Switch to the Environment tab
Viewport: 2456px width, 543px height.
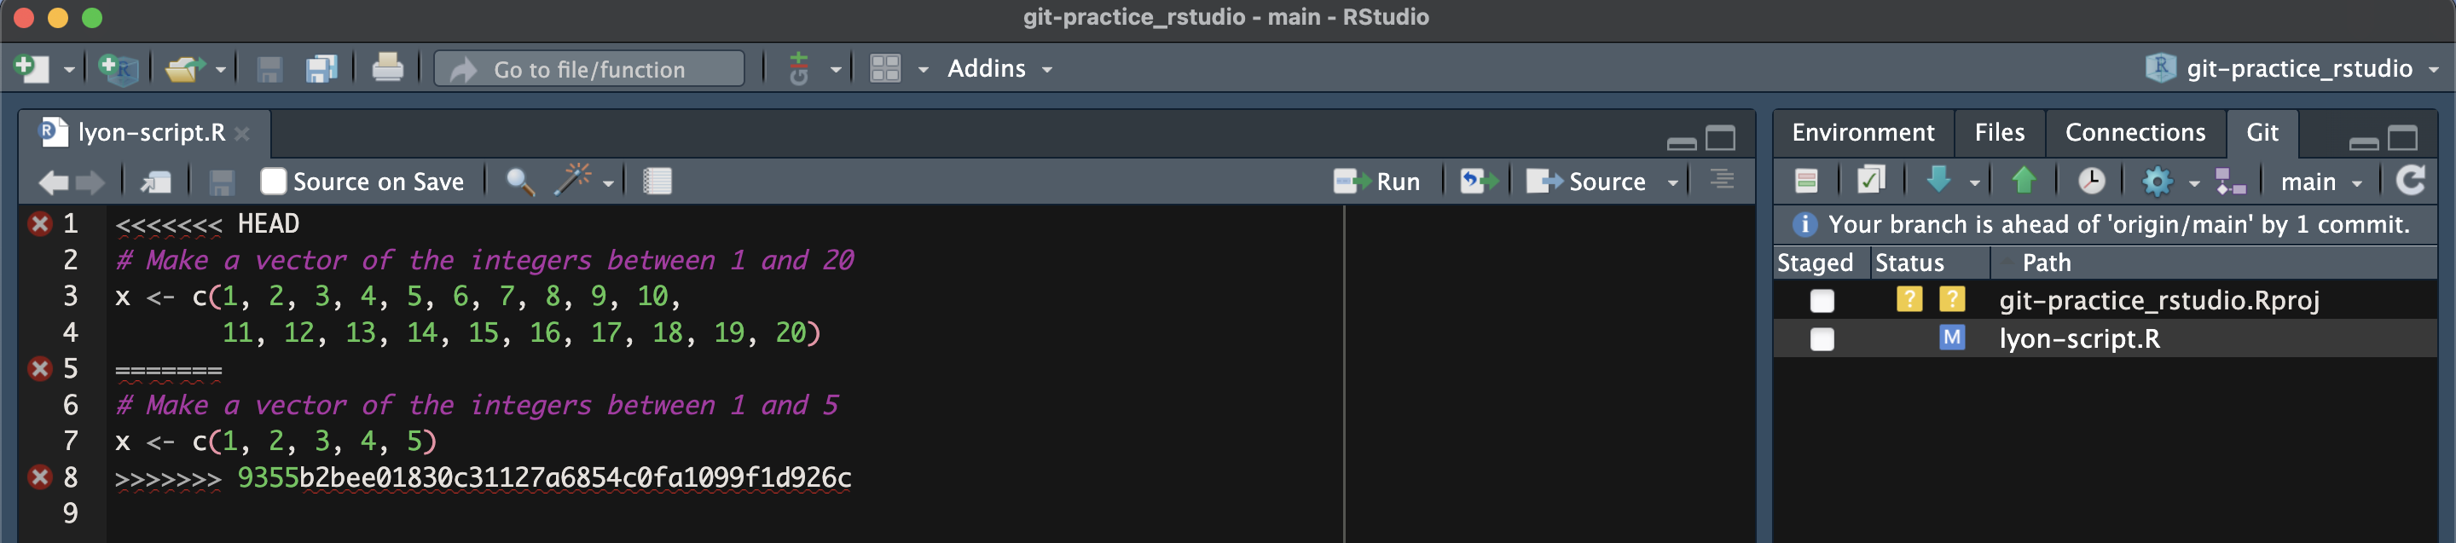tap(1862, 132)
